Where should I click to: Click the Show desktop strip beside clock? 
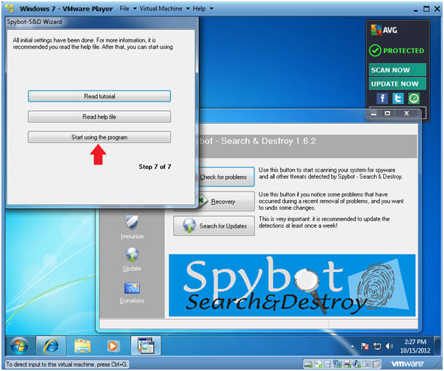(436, 346)
